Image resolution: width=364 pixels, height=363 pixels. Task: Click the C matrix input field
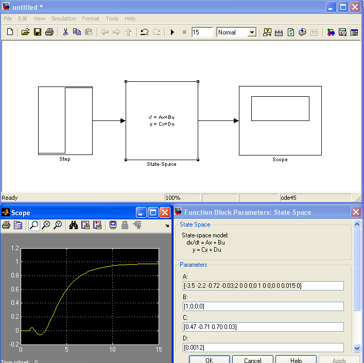coord(263,327)
